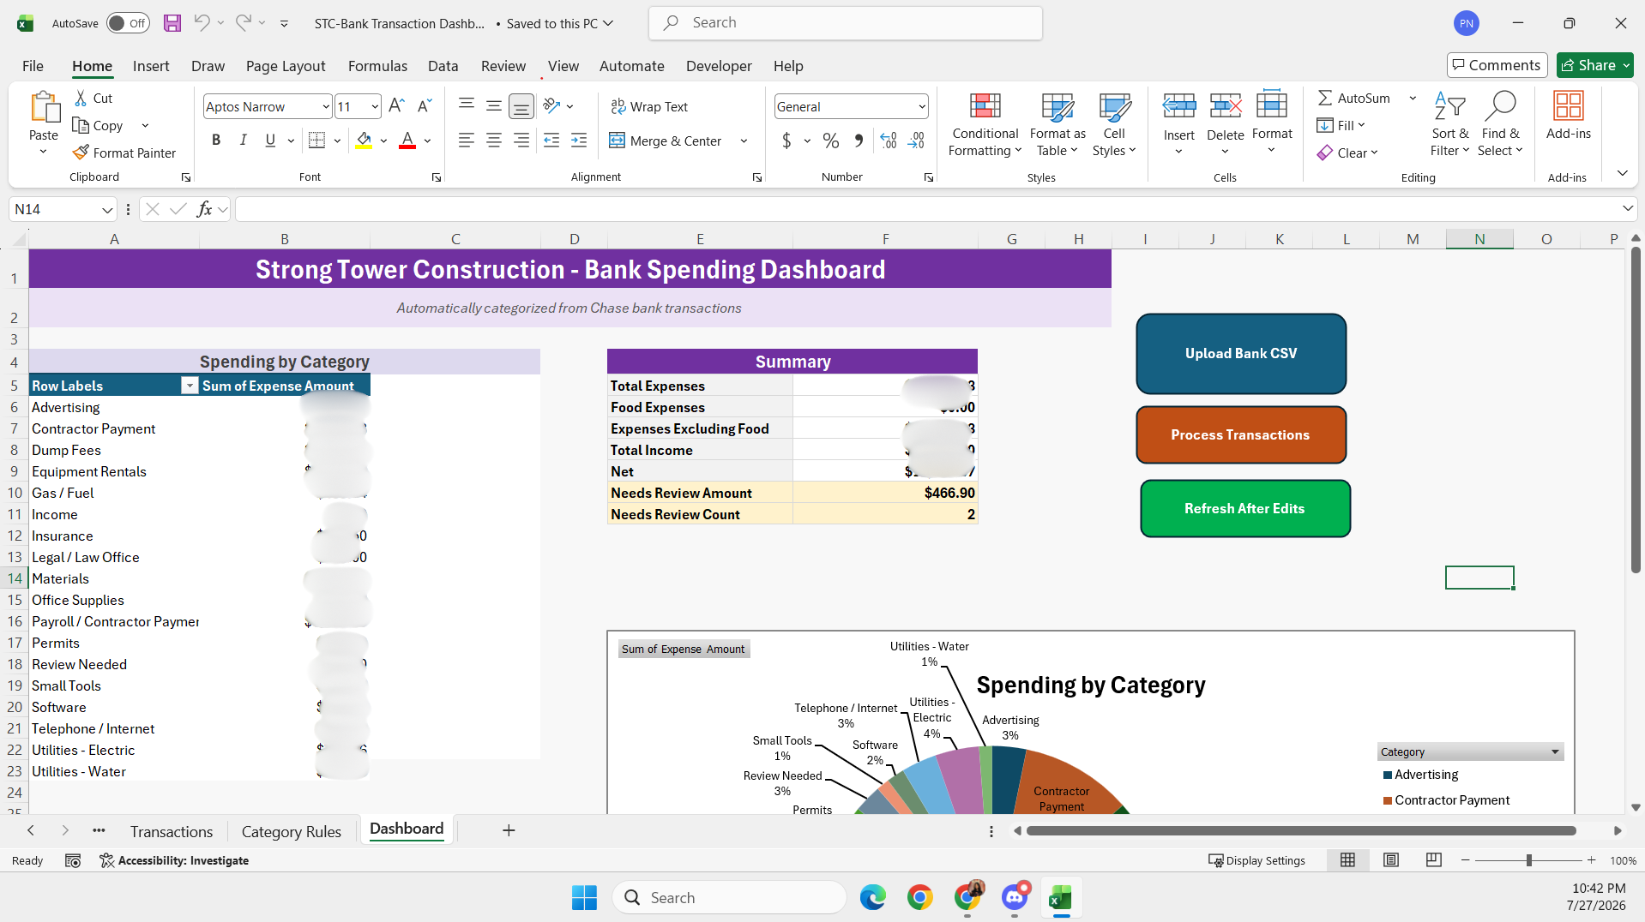Click the Comments button
The image size is (1645, 922).
tap(1497, 65)
